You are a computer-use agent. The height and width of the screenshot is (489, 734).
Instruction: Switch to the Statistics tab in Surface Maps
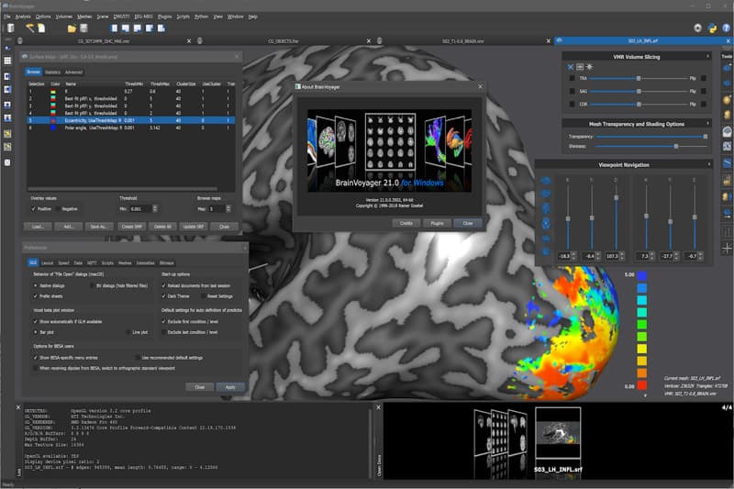tap(52, 72)
